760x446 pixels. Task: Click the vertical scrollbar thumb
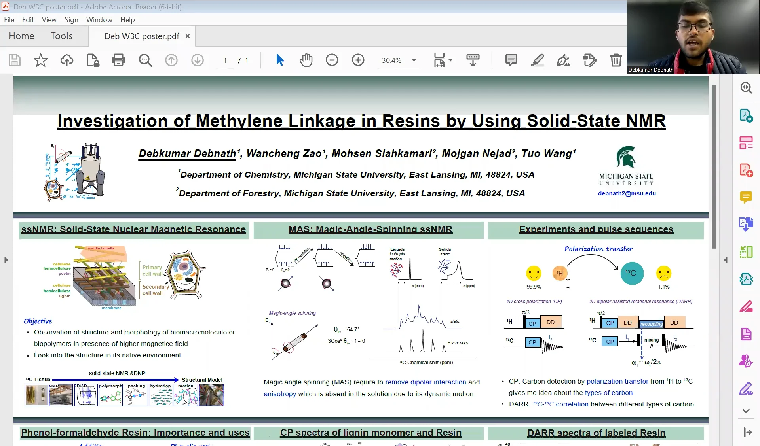714,166
